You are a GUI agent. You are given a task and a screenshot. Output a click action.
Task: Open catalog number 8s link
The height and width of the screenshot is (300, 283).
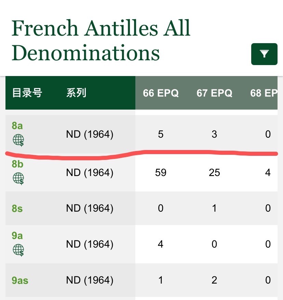pyautogui.click(x=17, y=208)
